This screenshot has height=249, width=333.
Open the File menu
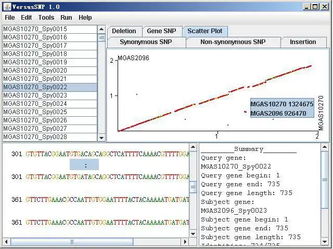pos(10,18)
